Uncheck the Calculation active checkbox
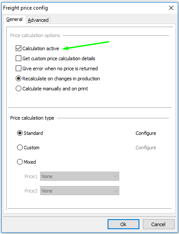Image resolution: width=179 pixels, height=234 pixels. (x=18, y=48)
